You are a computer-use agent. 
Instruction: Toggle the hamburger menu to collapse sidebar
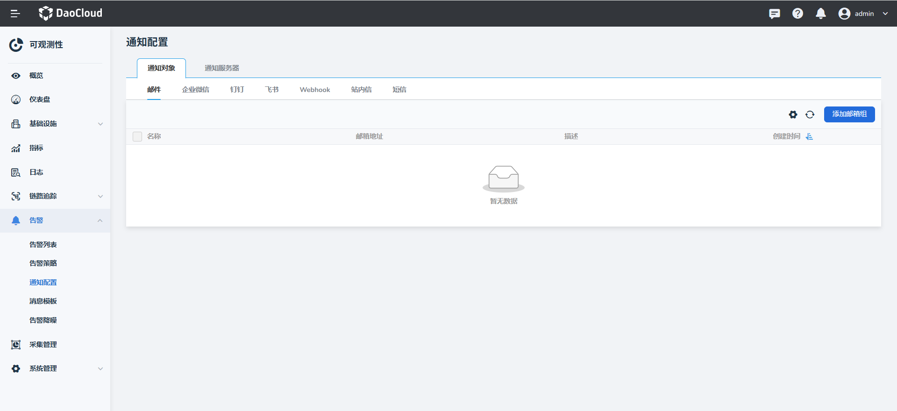pyautogui.click(x=15, y=14)
